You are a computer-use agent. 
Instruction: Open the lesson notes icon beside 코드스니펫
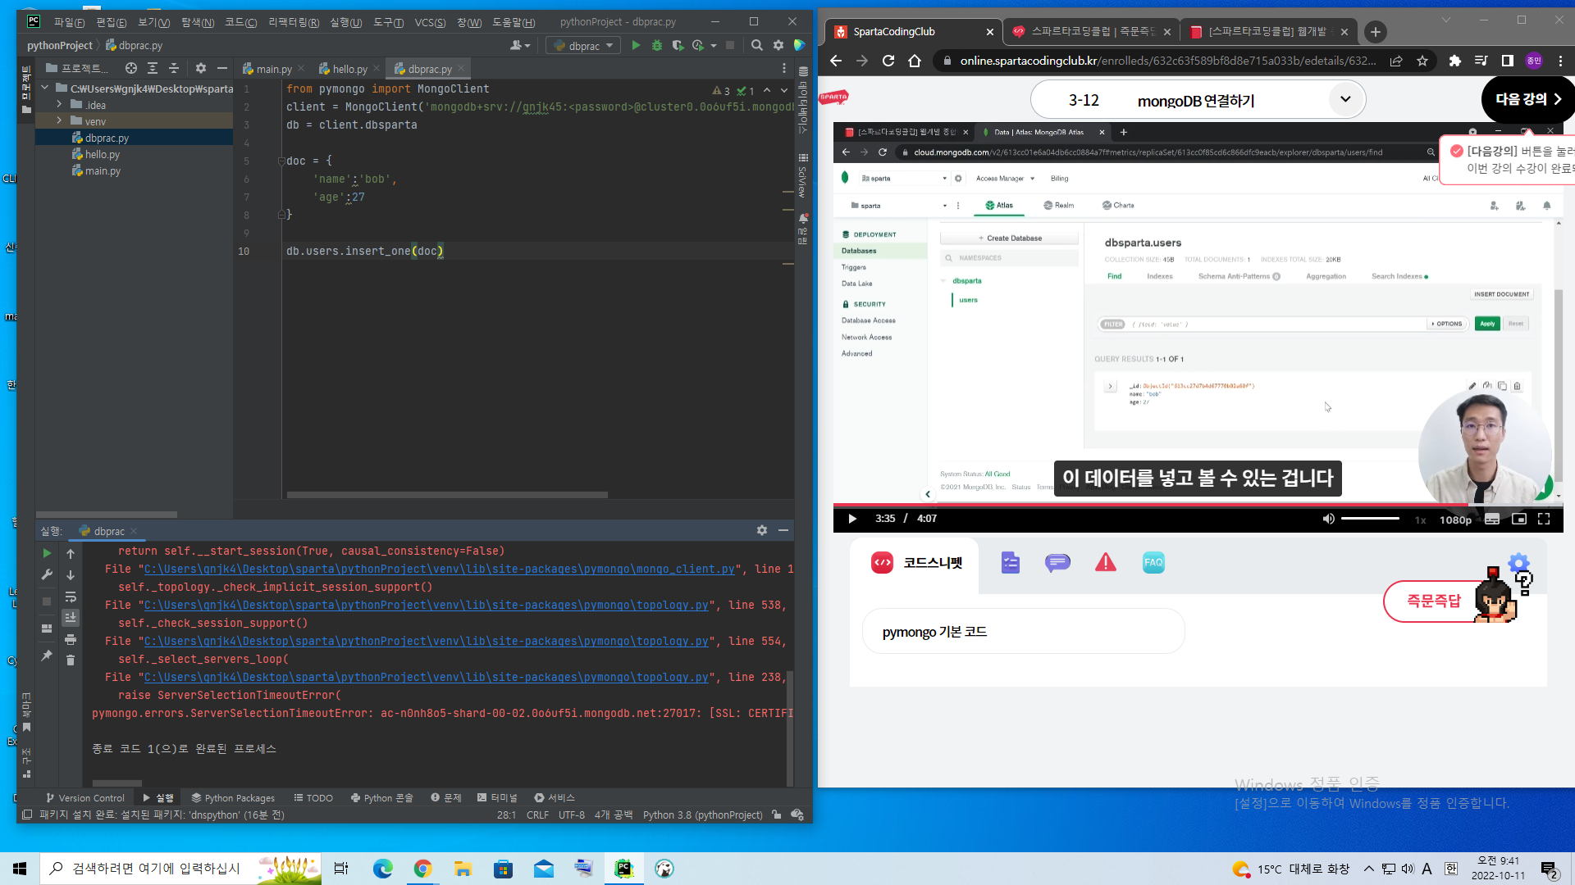click(1011, 563)
